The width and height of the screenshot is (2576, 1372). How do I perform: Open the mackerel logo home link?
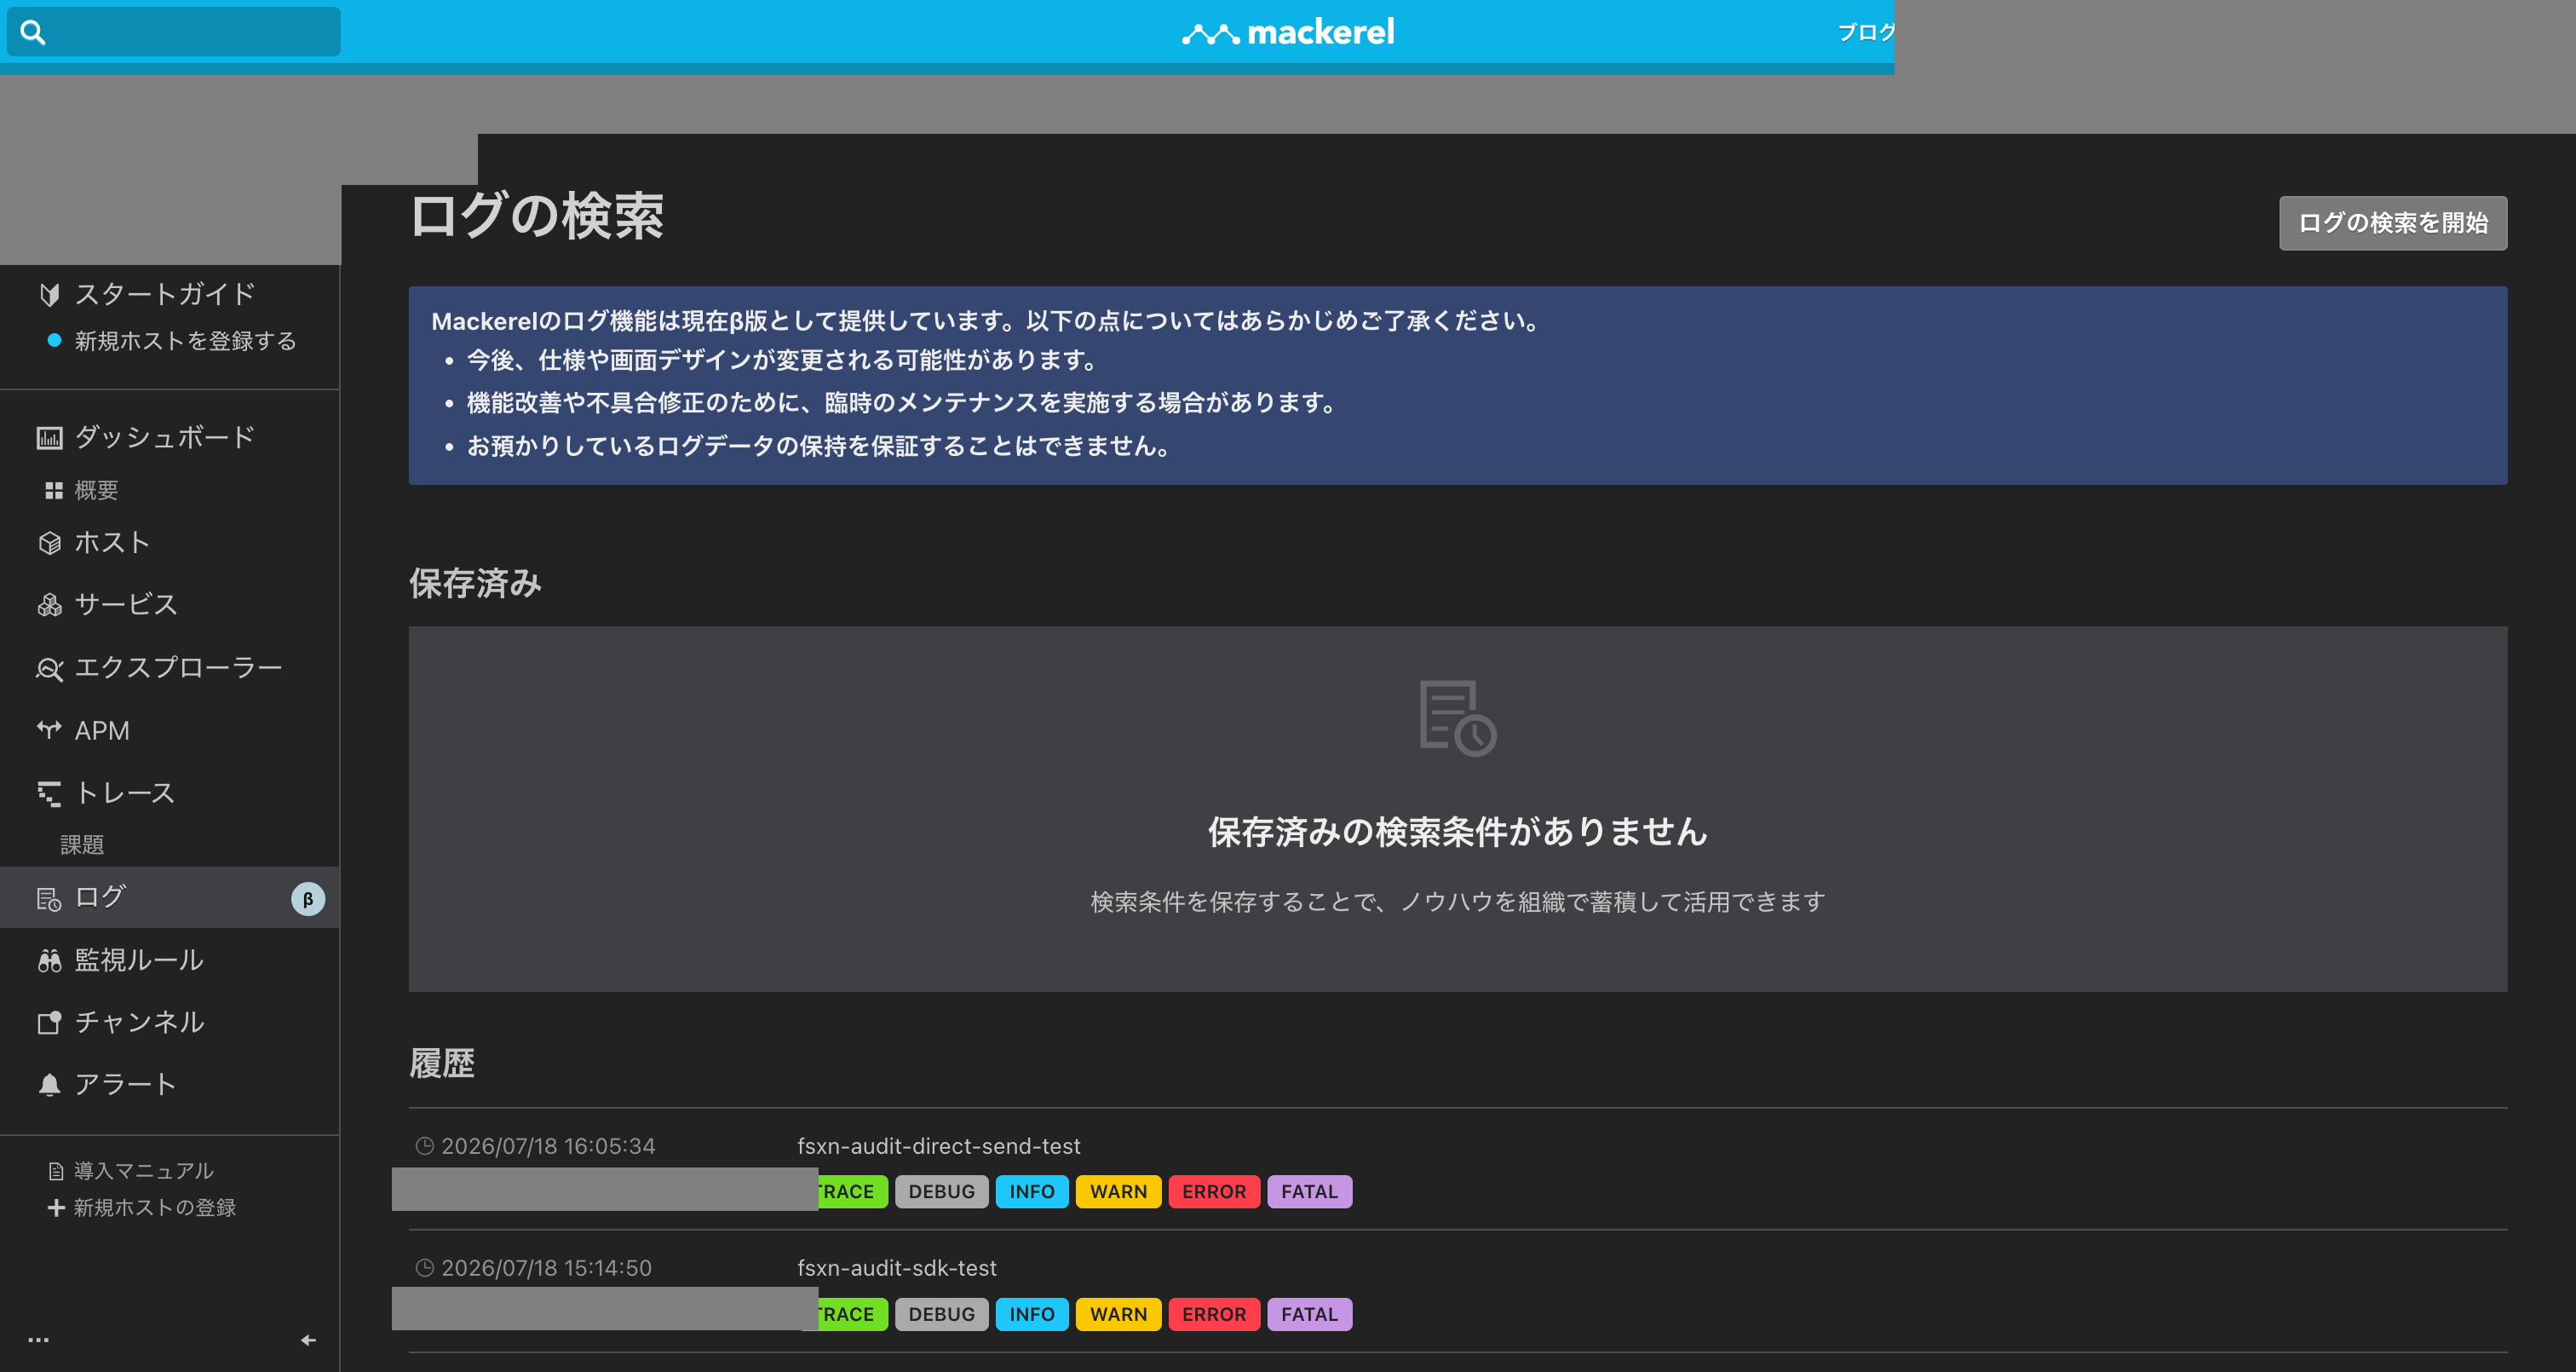[1288, 32]
